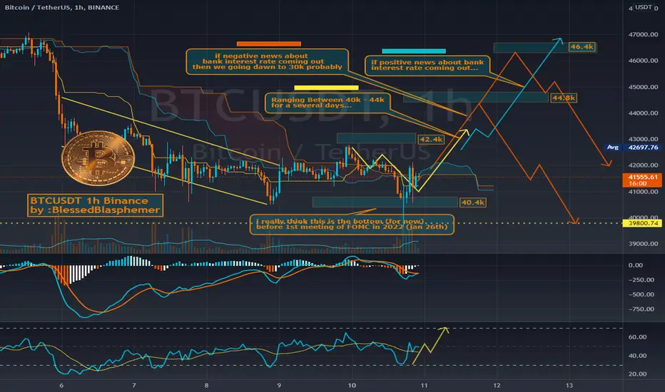Click 39000.00 on the price axis
Image resolution: width=665 pixels, height=392 pixels.
(x=643, y=244)
